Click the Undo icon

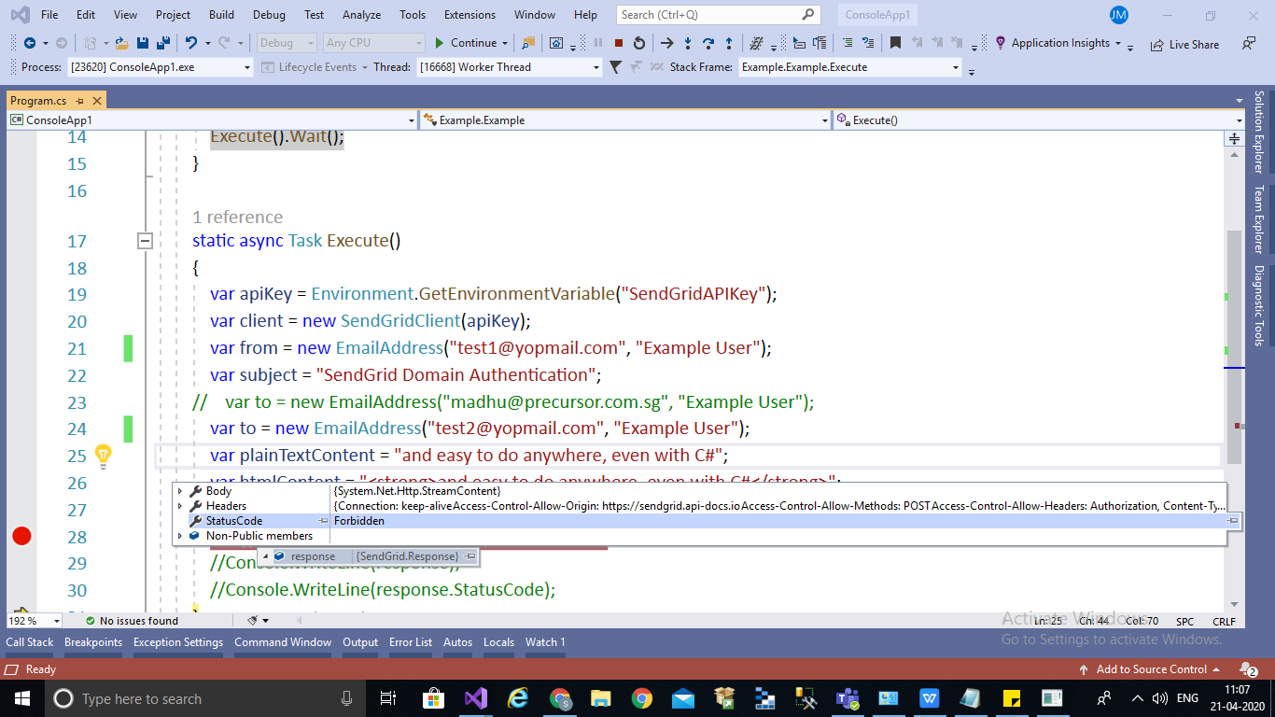click(191, 42)
